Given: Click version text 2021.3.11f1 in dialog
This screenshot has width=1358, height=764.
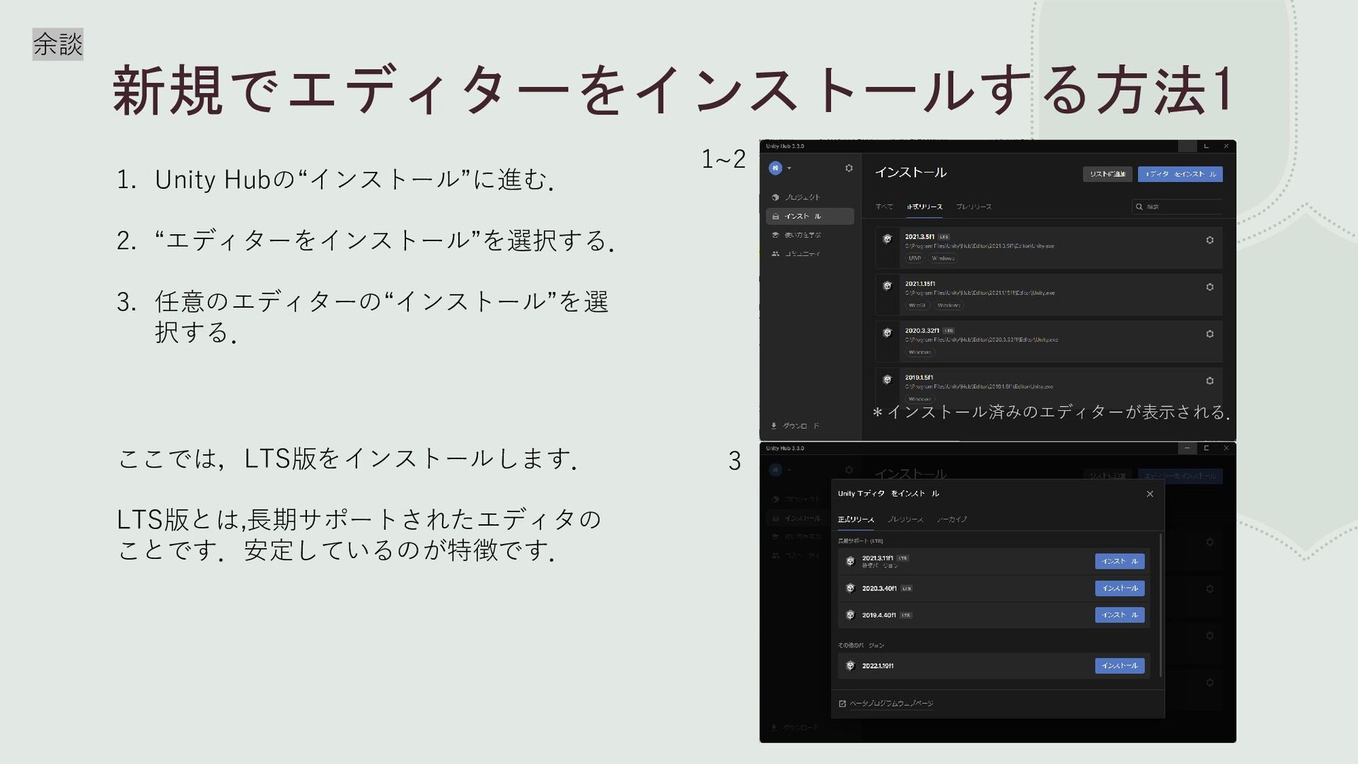Looking at the screenshot, I should (x=877, y=558).
